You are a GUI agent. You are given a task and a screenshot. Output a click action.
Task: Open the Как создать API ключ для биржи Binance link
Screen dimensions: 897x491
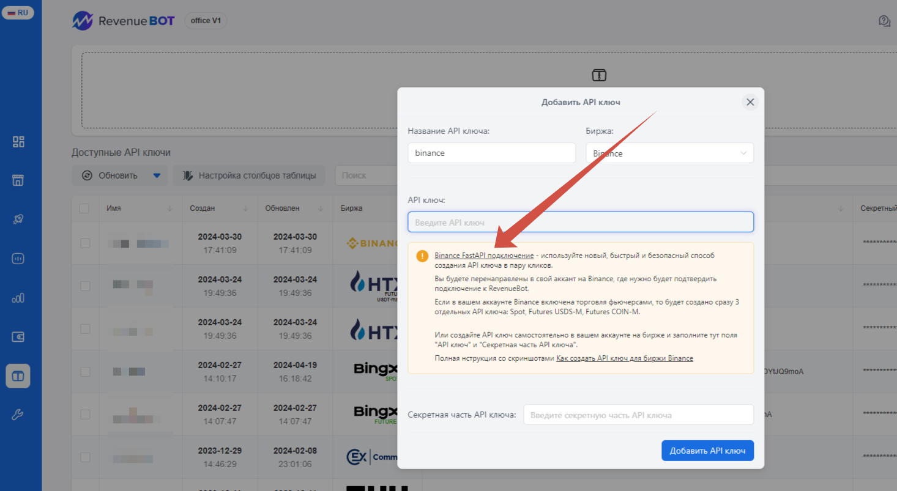[x=625, y=358]
